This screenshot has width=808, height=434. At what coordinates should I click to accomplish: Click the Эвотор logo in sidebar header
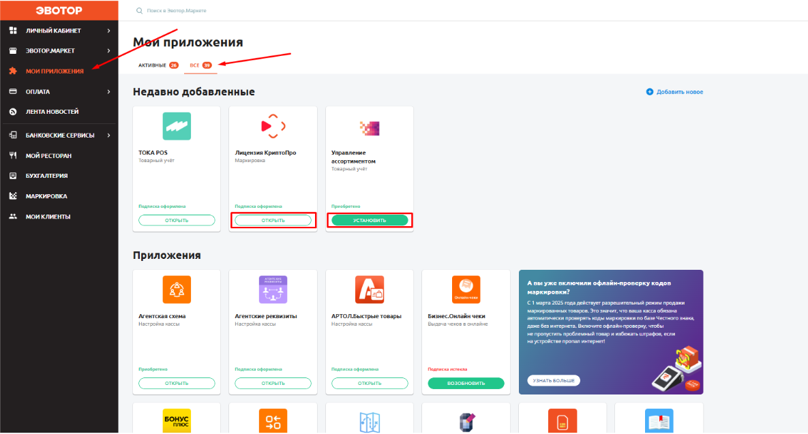[x=59, y=10]
